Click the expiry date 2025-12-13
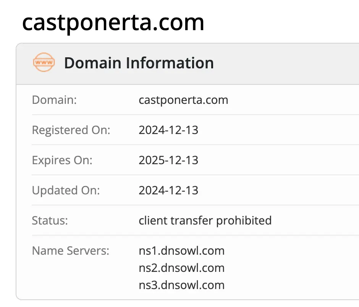359x307 pixels. 168,160
